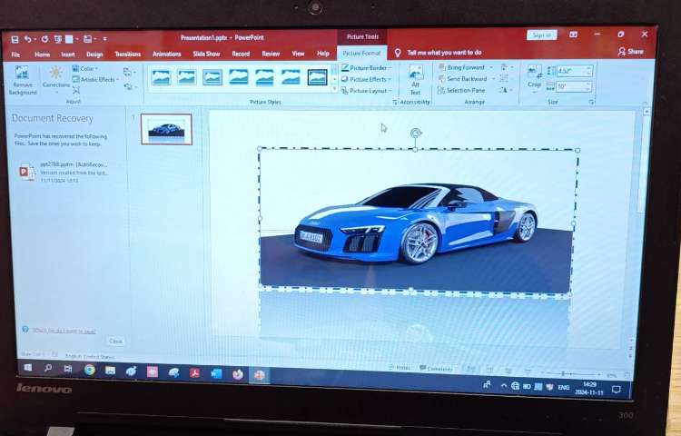Open Chrome from the Windows taskbar

tap(90, 370)
